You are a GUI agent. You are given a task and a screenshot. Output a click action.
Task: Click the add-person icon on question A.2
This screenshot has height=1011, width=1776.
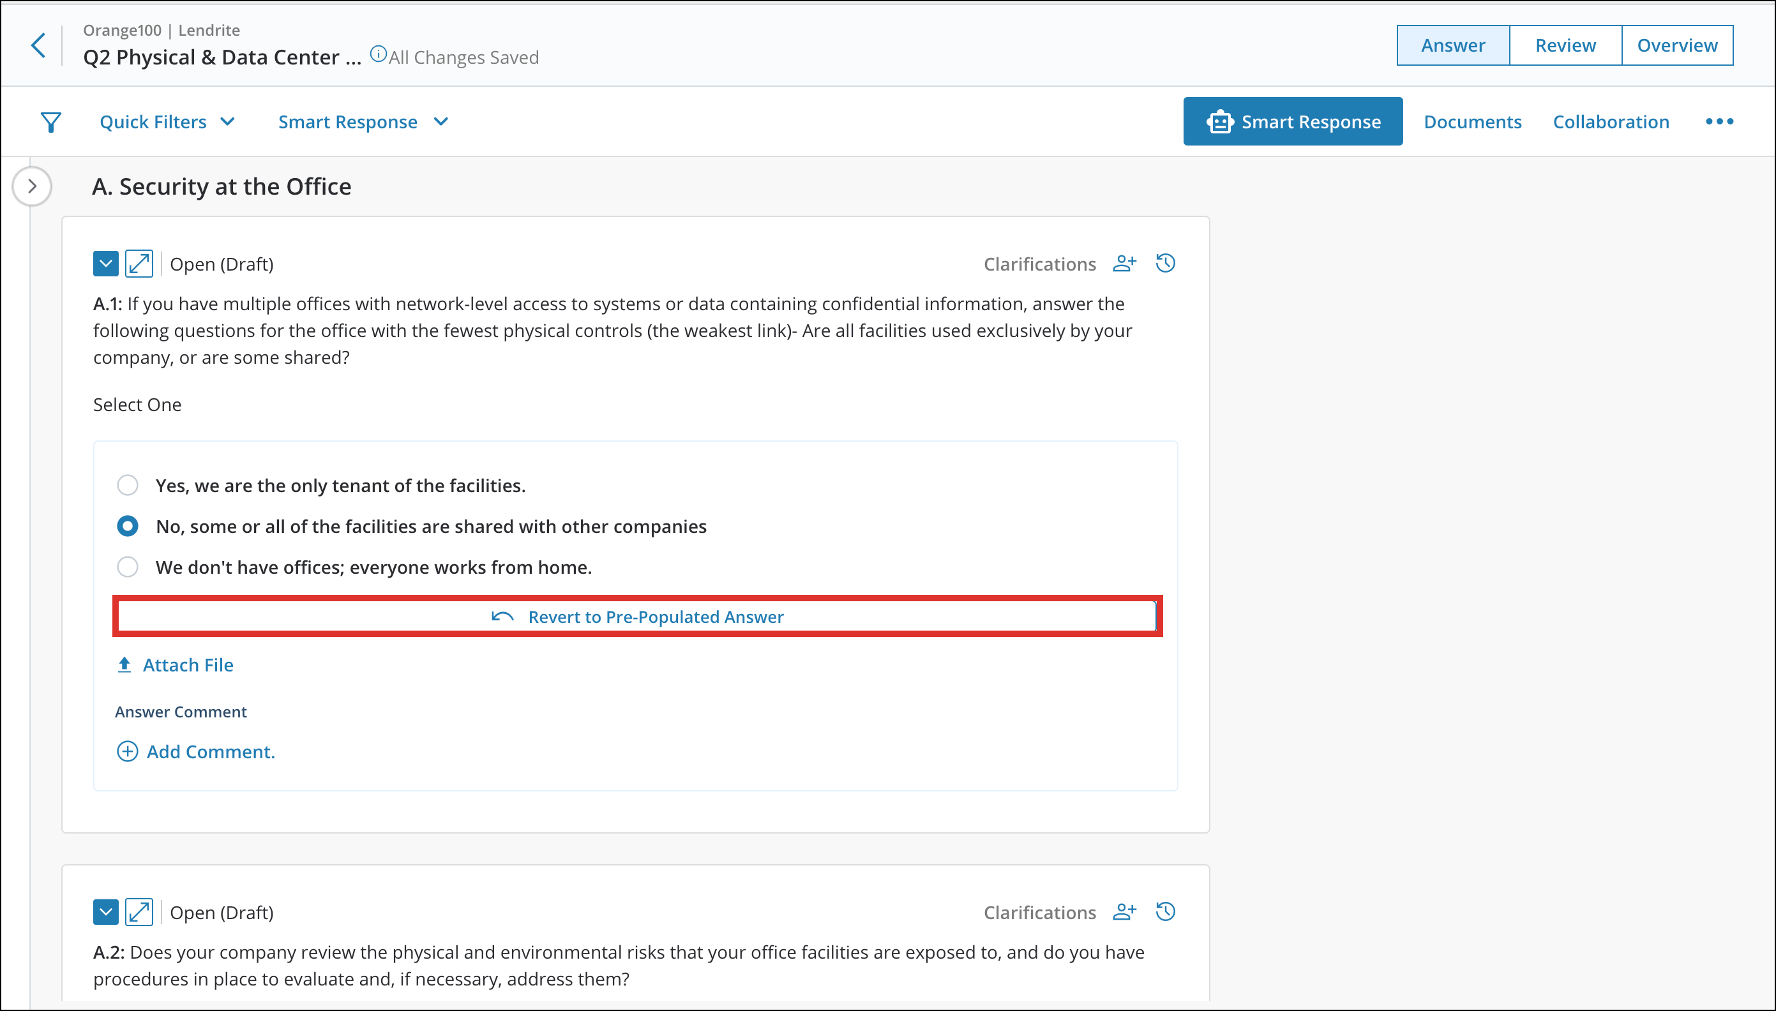point(1124,911)
